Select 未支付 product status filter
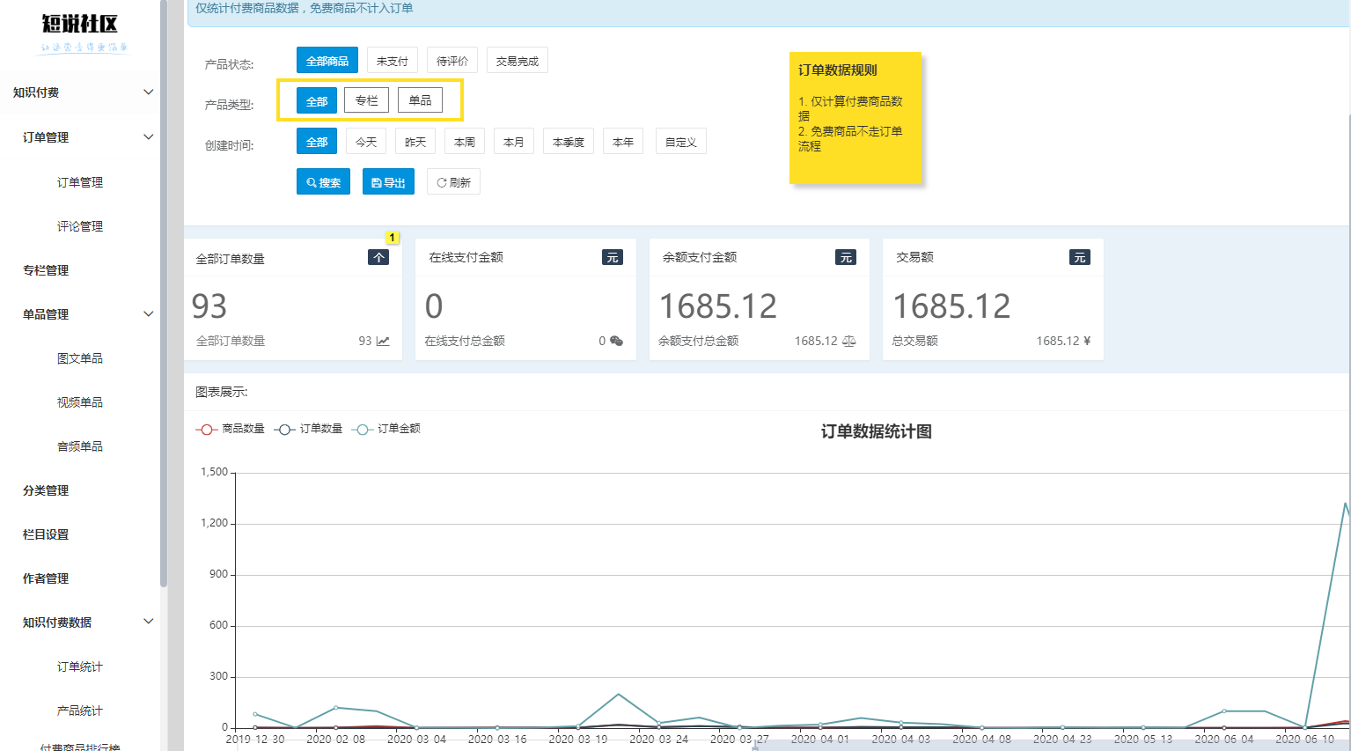The image size is (1351, 751). pos(393,61)
